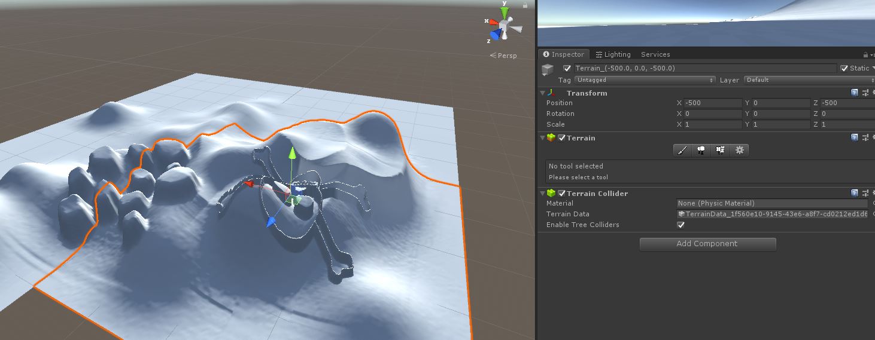Toggle the Static checkbox
Viewport: 875px width, 340px height.
click(844, 68)
